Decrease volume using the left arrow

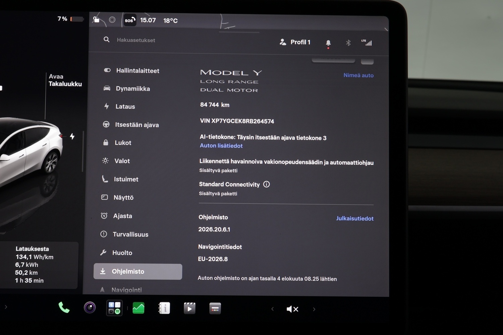(x=272, y=309)
